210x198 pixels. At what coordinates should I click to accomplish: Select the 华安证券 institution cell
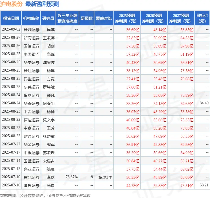32,63
